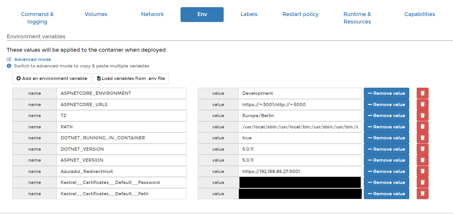
Task: Click the info icon below Advanced mode
Action: (8, 66)
